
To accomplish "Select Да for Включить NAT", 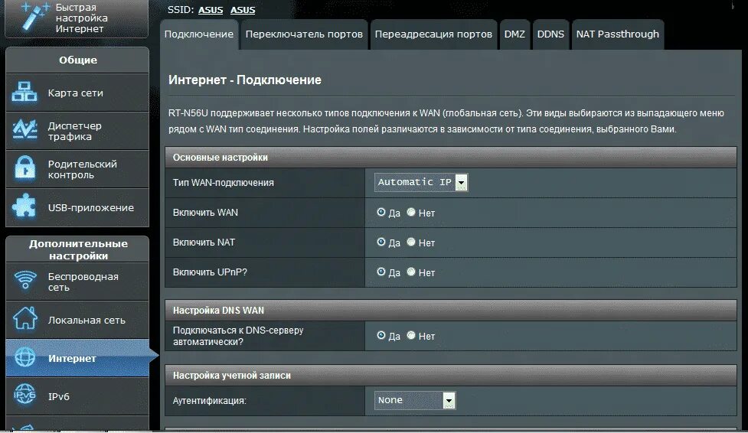I will click(381, 242).
